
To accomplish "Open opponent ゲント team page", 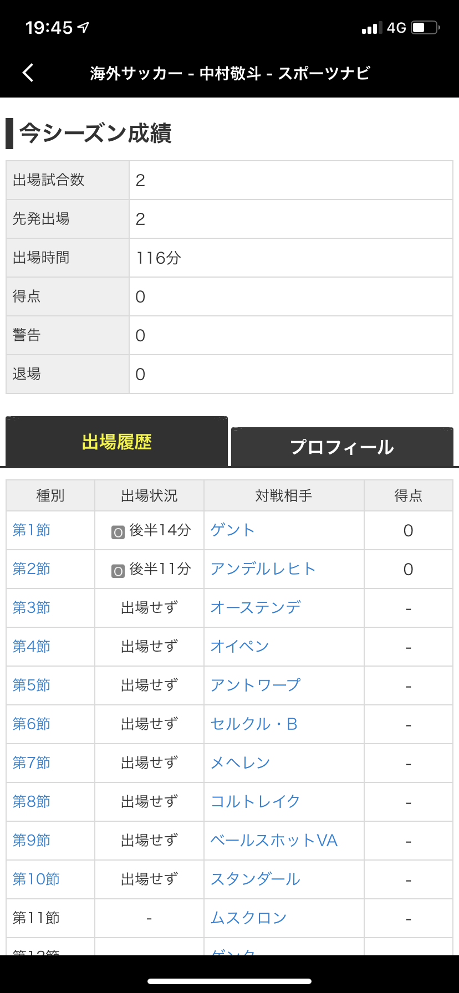I will click(233, 530).
